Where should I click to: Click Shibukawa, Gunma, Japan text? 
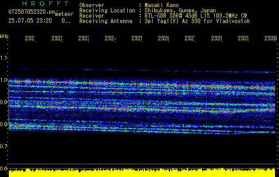click(180, 11)
